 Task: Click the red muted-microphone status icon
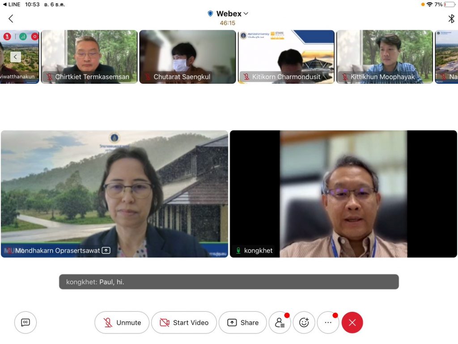(7, 37)
